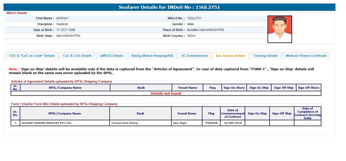The width and height of the screenshot is (346, 161).
Task: Click the 03-SEP-2018 commencement date cell
Action: point(232,123)
